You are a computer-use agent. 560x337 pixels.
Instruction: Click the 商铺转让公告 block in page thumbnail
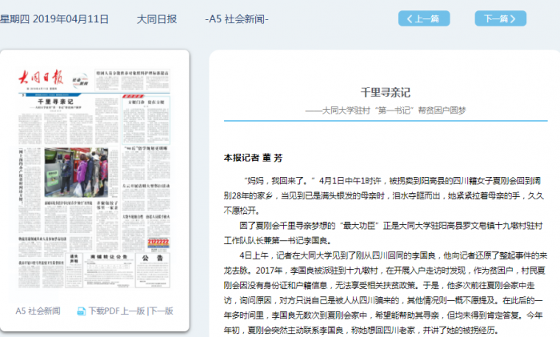[109, 270]
